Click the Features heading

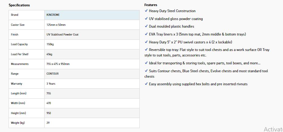click(x=151, y=5)
